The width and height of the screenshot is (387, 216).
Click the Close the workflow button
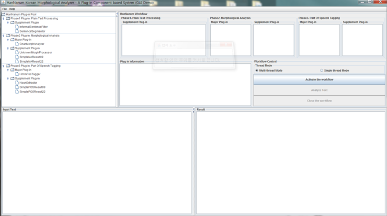point(319,101)
